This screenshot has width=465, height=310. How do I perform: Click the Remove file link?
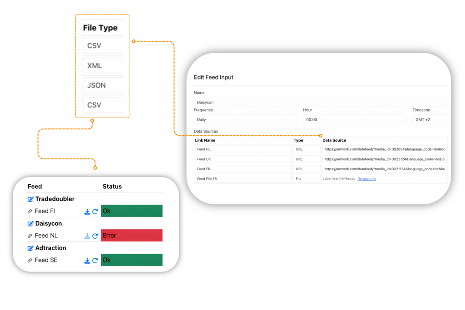[366, 179]
